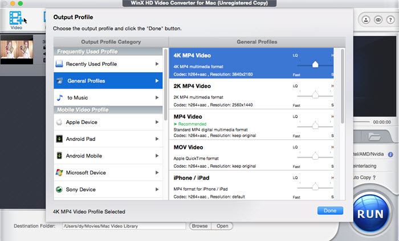The width and height of the screenshot is (399, 241).
Task: Click the Android Pad robot icon
Action: tap(59, 139)
